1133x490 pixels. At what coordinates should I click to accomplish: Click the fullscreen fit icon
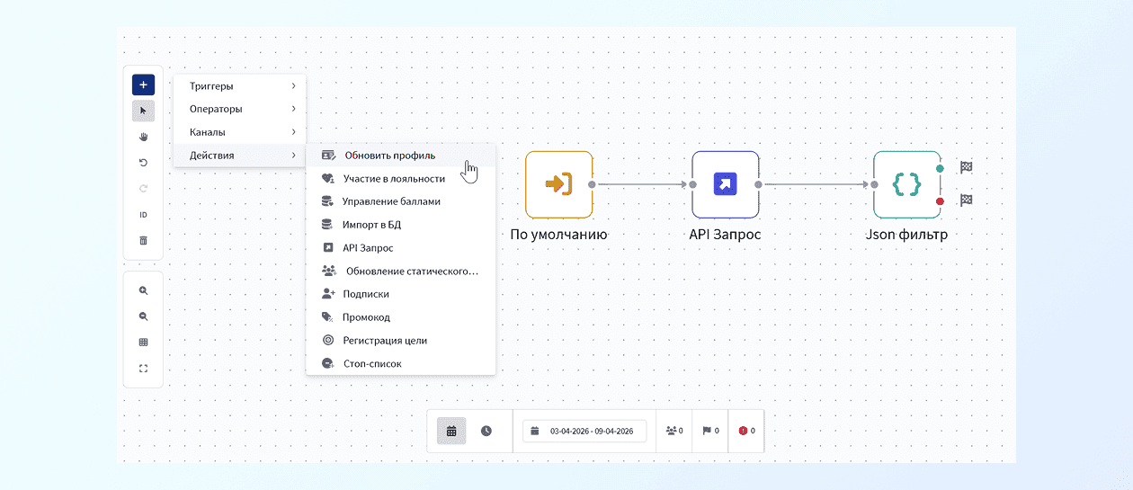[143, 369]
